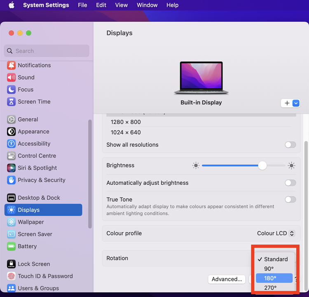Open Focus settings label
Screen dimensions: 309x297
pyautogui.click(x=26, y=90)
